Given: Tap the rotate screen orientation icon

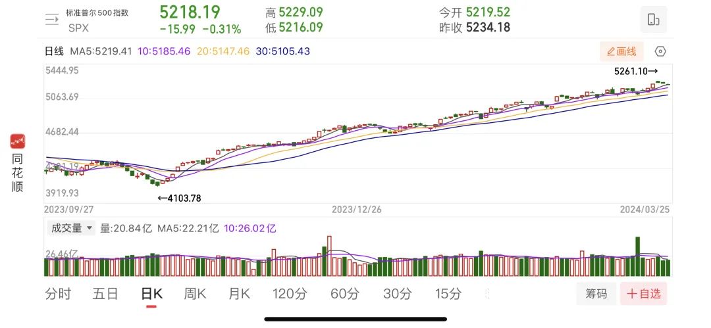Looking at the screenshot, I should (654, 20).
